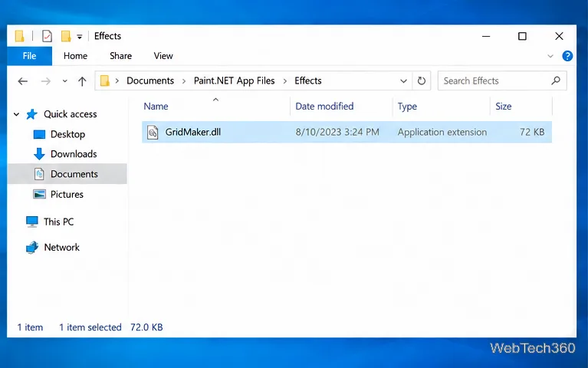Switch to the Share ribbon tab
The height and width of the screenshot is (368, 588).
[x=121, y=56]
